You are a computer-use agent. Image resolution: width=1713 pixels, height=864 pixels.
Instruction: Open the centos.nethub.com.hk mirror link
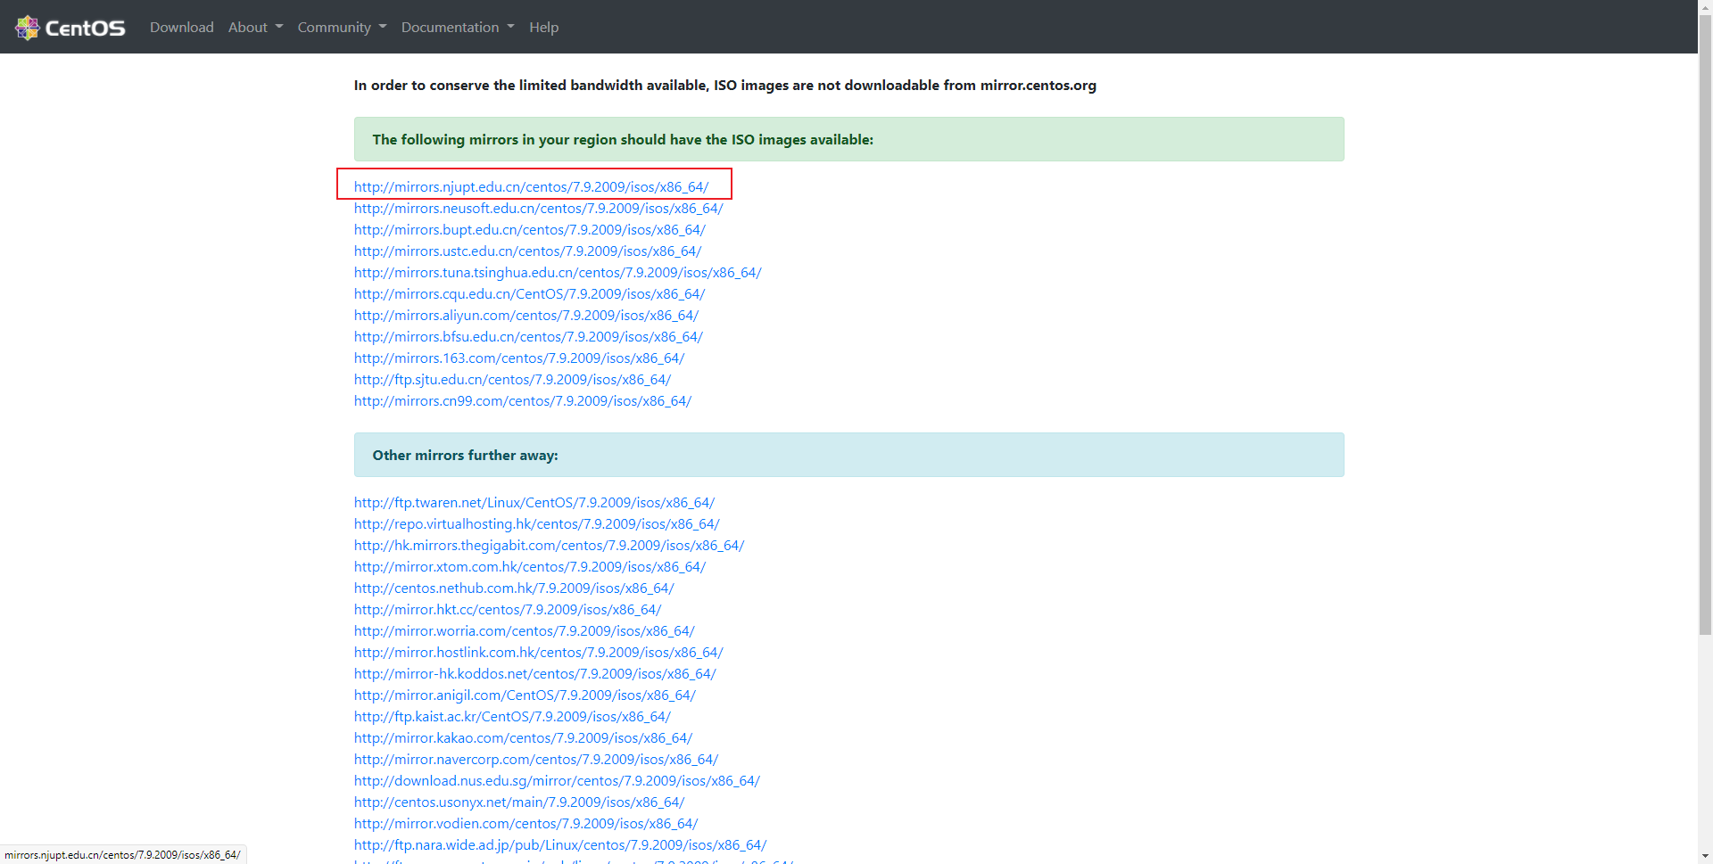[x=514, y=588]
